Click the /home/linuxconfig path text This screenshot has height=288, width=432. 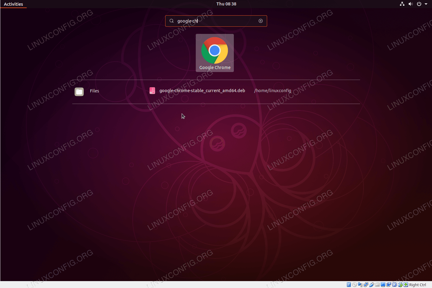[x=273, y=91]
